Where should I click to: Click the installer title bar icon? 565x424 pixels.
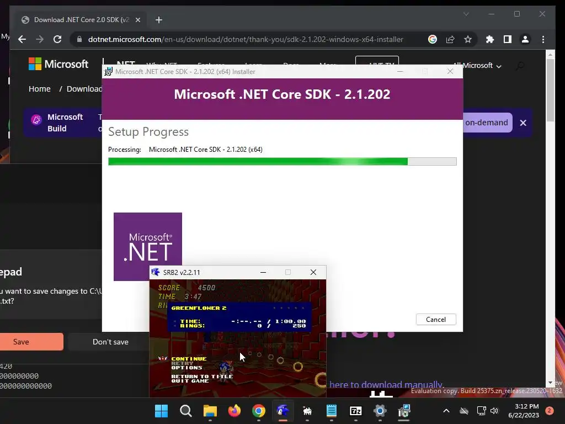point(108,71)
